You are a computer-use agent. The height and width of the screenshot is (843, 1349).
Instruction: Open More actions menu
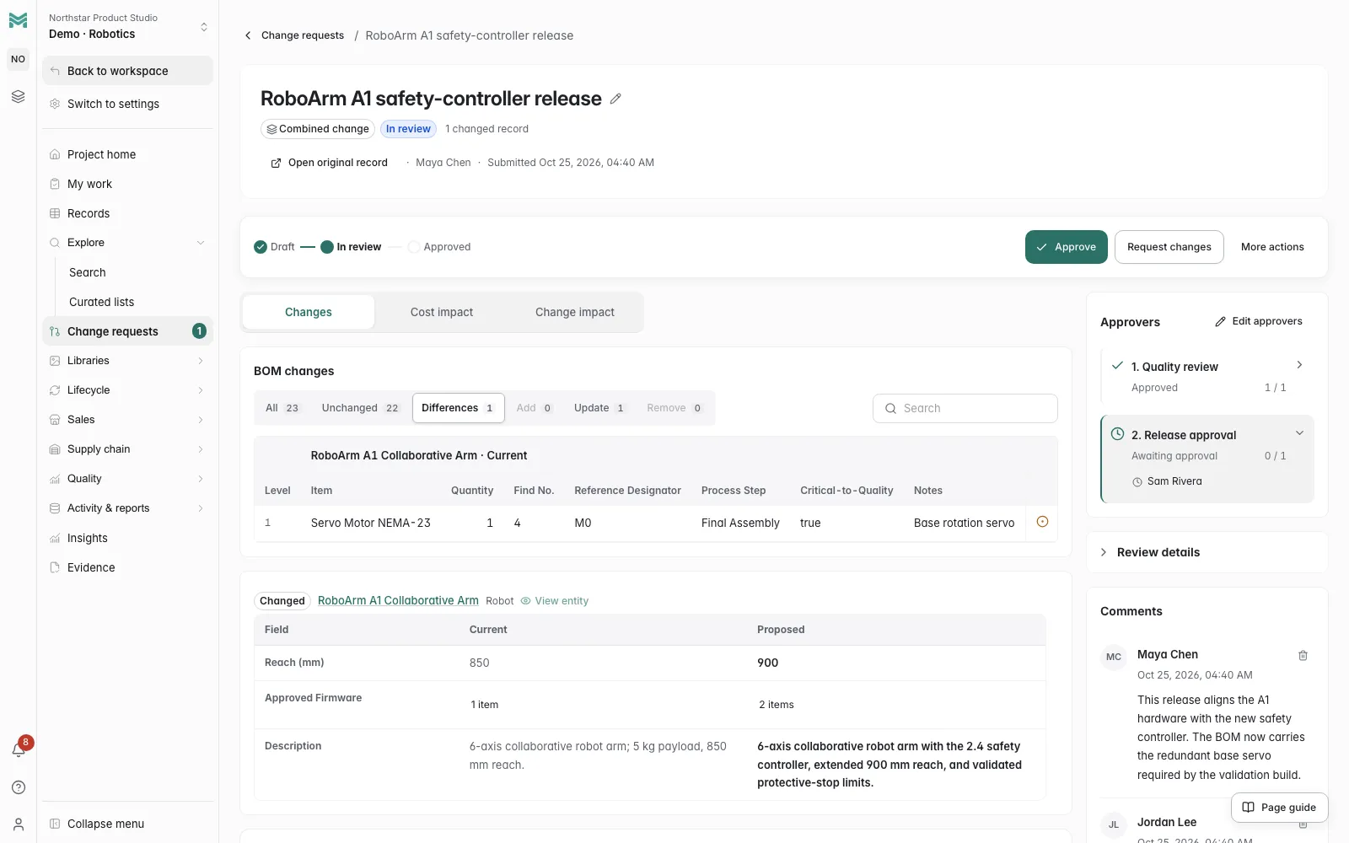coord(1272,247)
